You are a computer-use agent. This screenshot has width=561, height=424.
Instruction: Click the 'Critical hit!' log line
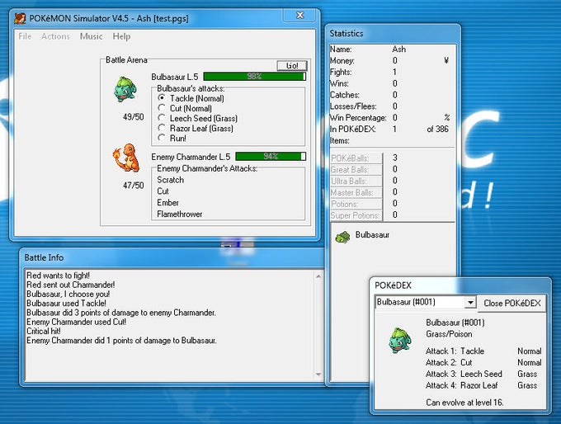tap(43, 331)
